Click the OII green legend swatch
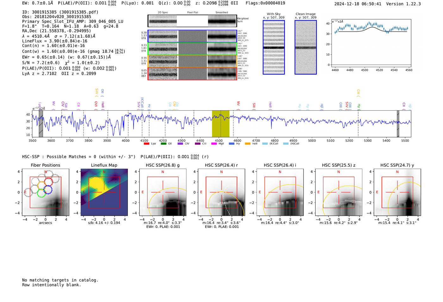The height and width of the screenshot is (302, 443). tap(163, 144)
